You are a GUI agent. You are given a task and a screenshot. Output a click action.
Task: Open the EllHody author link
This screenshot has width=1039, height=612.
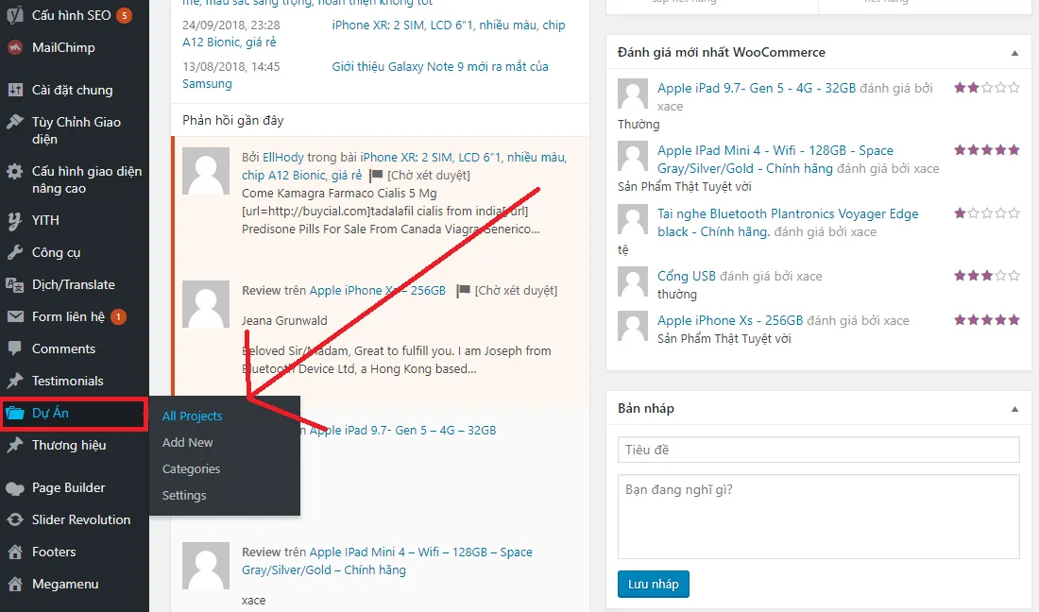[x=283, y=158]
